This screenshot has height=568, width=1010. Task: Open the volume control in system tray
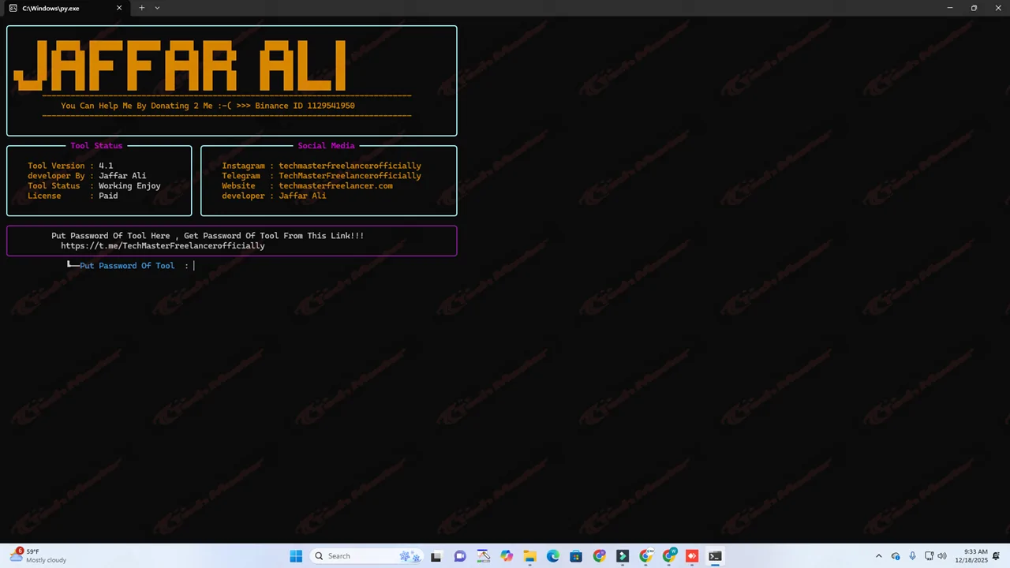tap(942, 556)
